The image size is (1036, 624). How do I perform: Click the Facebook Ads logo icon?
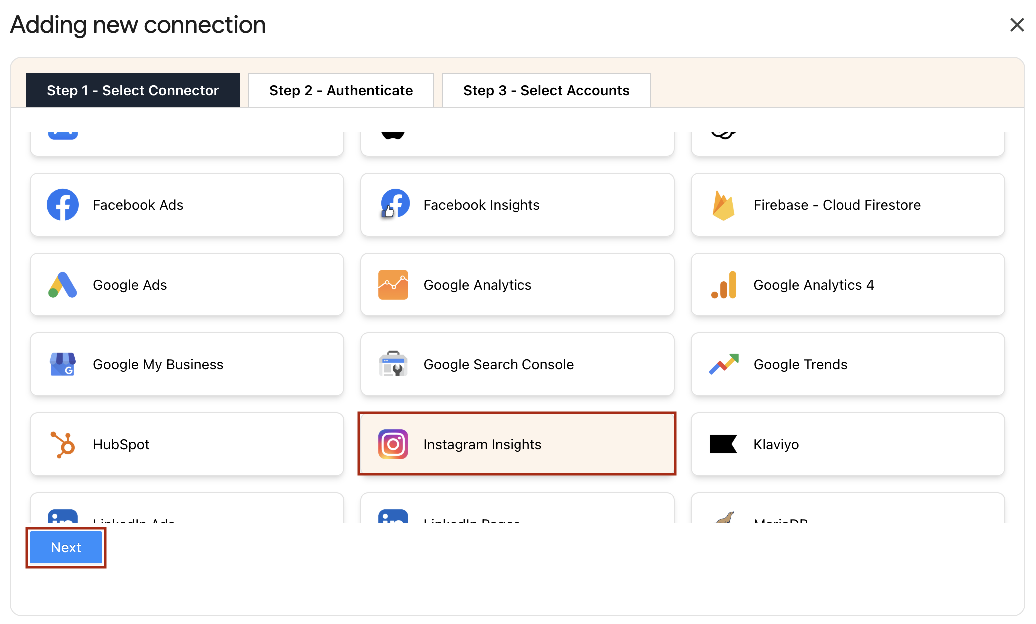click(63, 205)
